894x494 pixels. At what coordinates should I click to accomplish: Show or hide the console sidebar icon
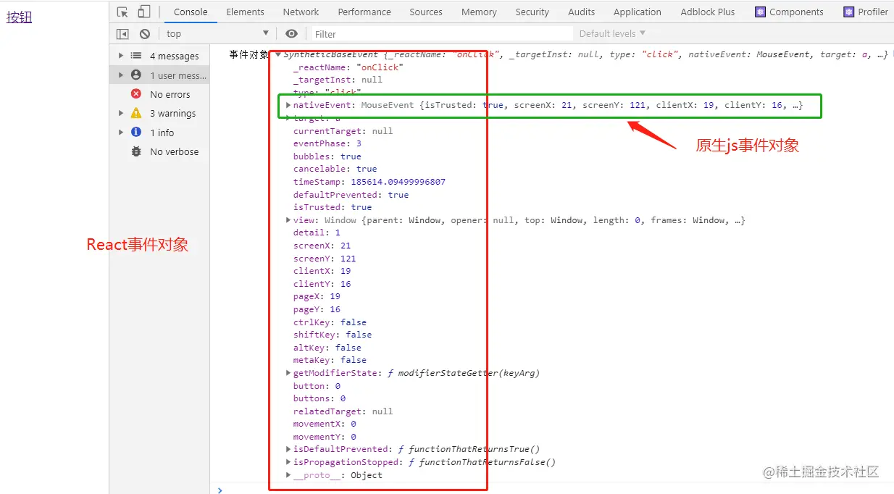122,33
